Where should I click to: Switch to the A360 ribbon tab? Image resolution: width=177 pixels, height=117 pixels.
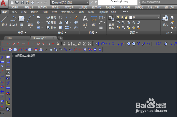coord(91,12)
